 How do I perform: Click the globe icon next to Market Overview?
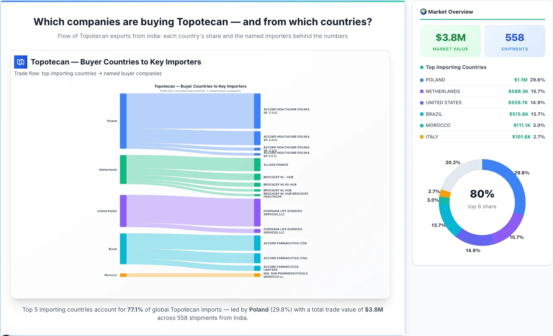tap(423, 12)
